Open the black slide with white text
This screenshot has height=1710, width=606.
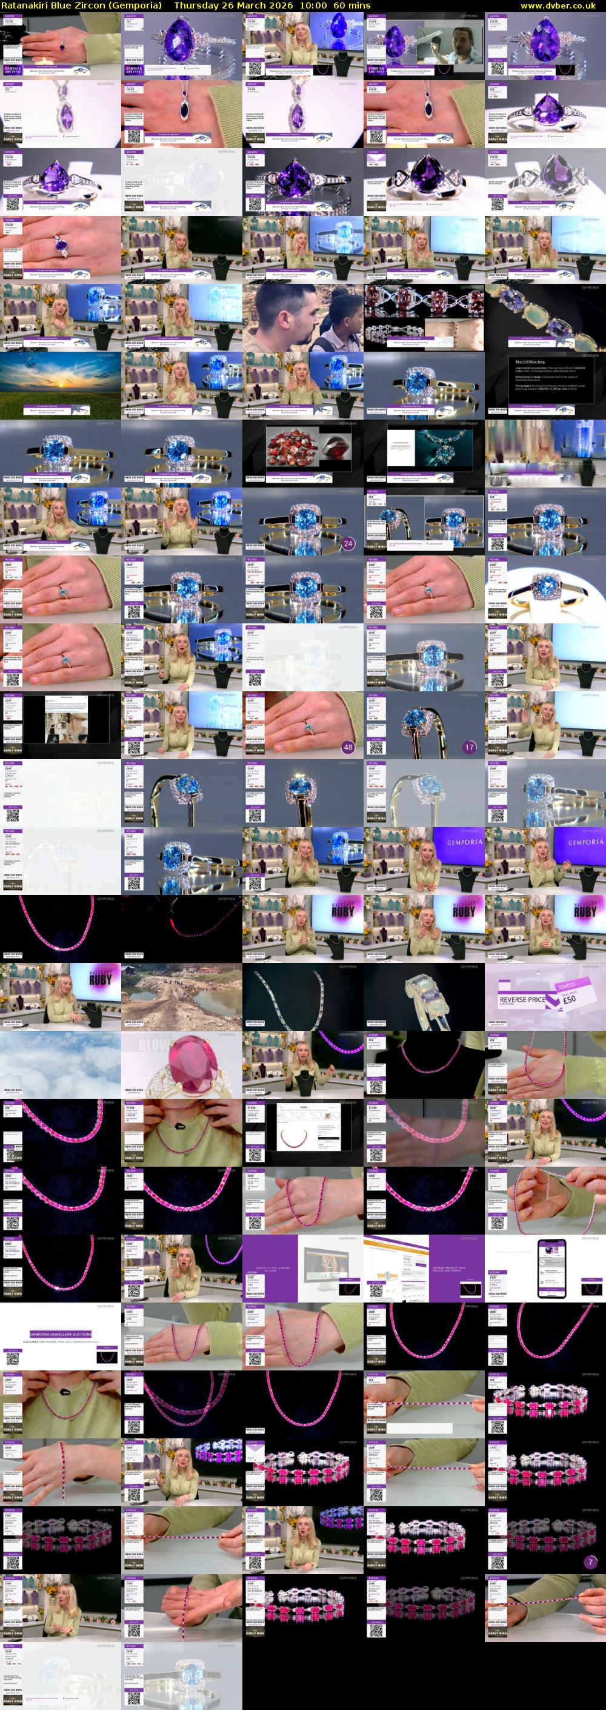point(545,385)
